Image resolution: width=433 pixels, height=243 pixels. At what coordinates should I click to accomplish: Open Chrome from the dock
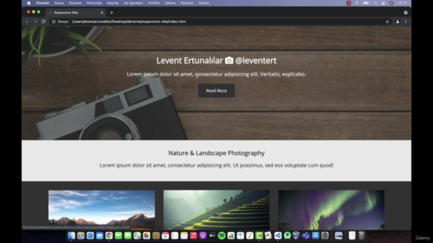(109, 236)
